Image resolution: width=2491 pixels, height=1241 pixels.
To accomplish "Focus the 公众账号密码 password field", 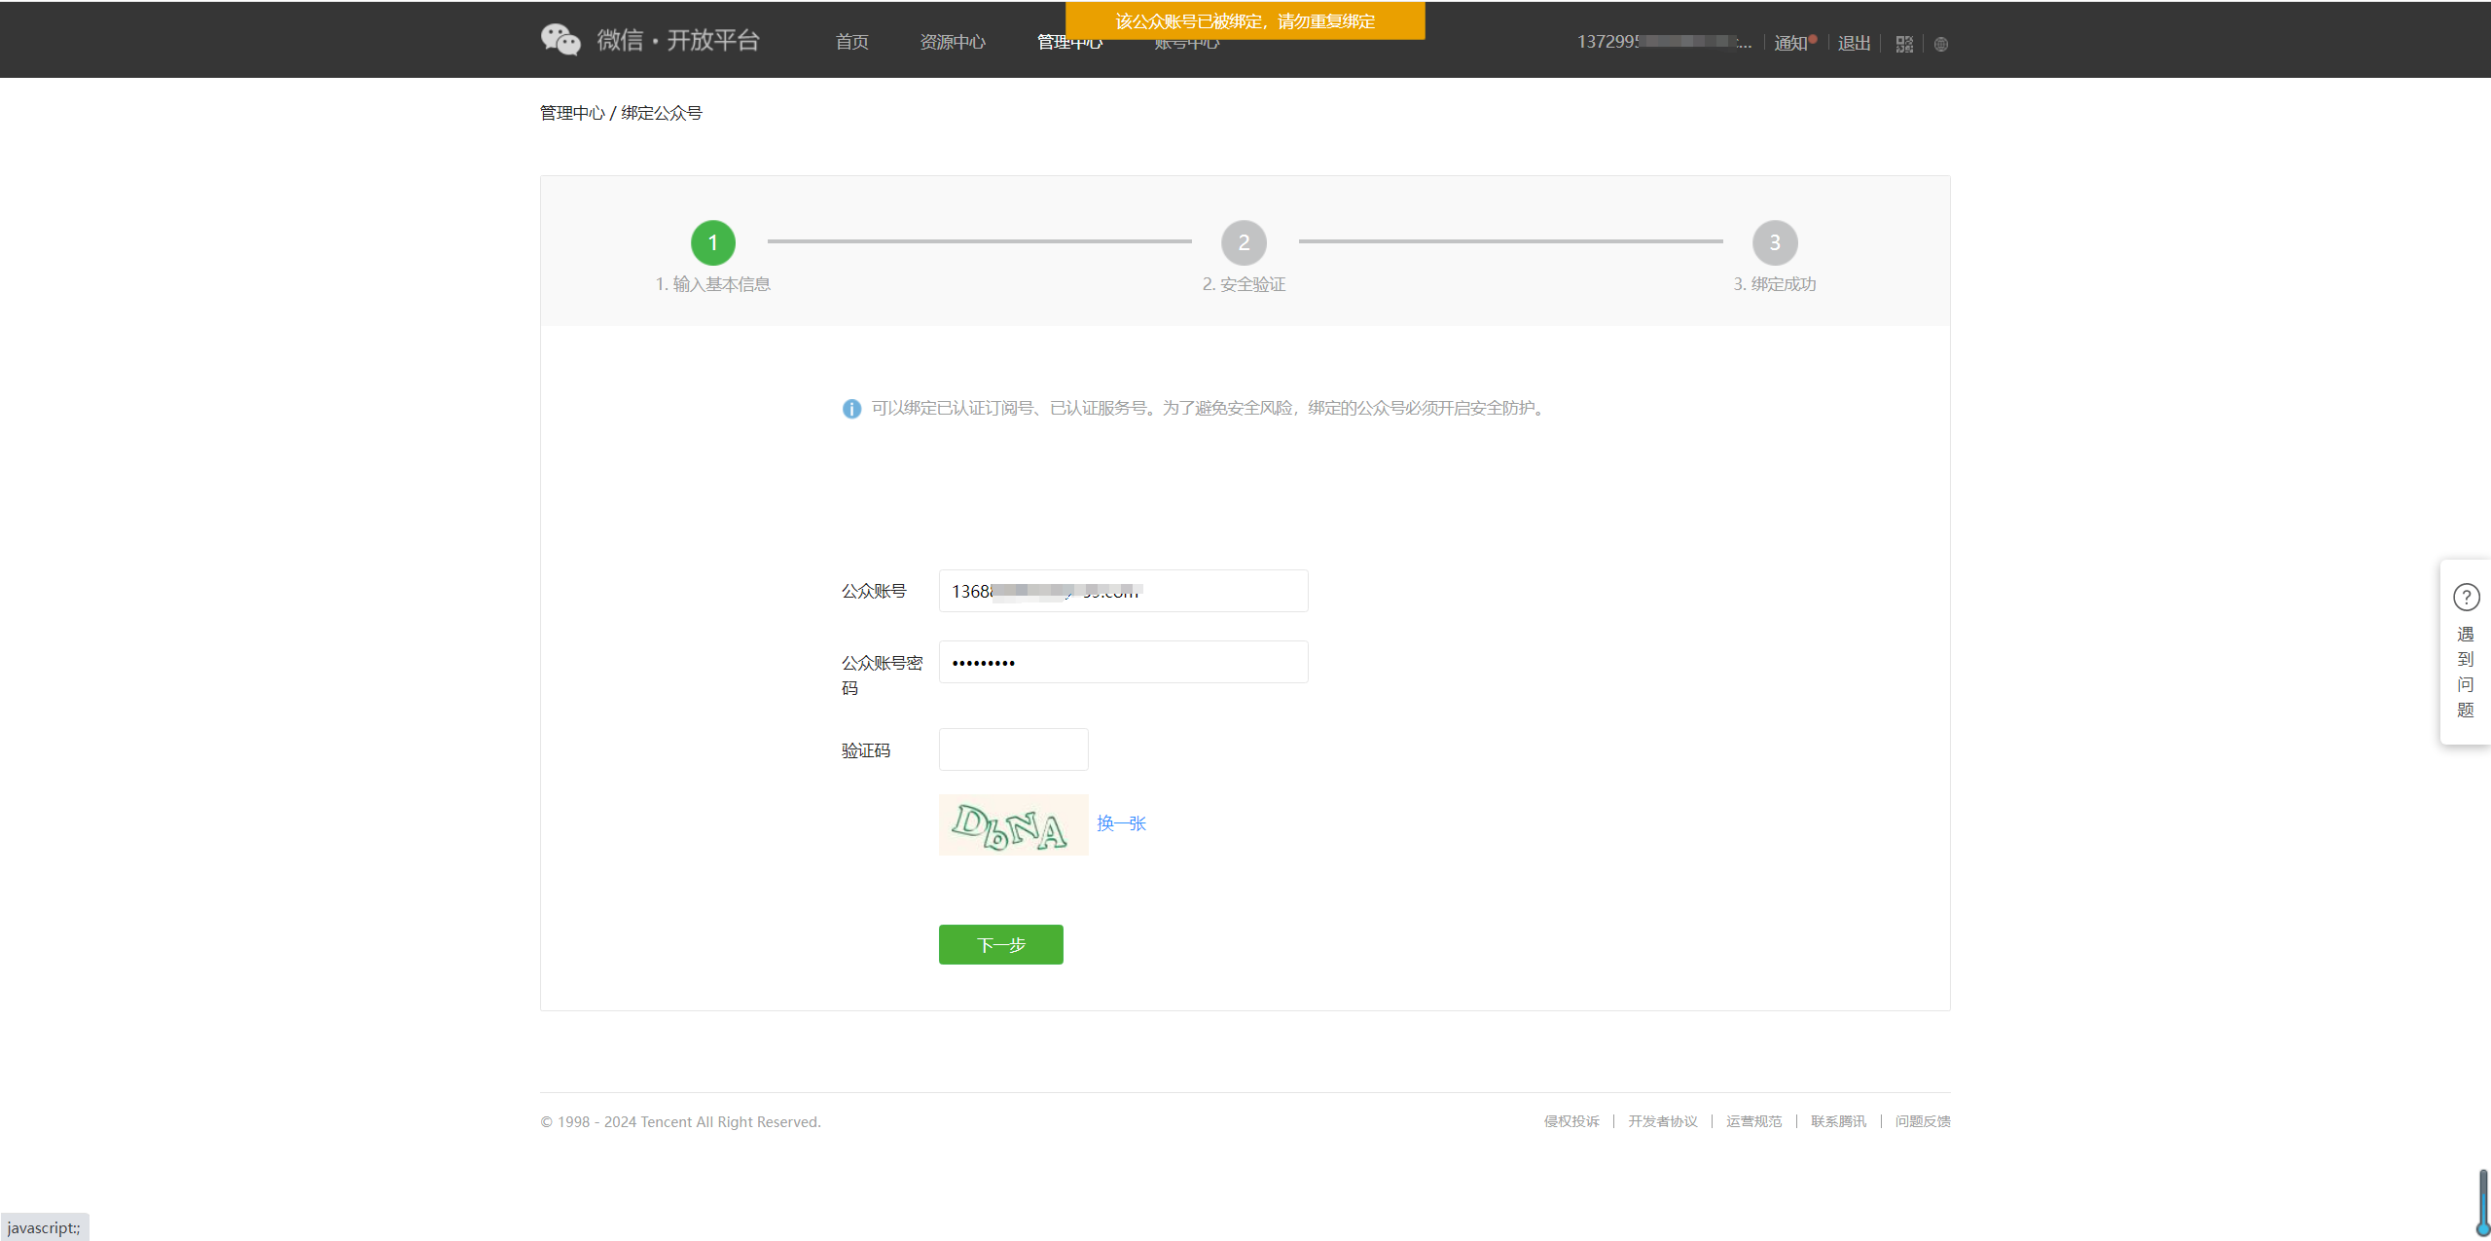I will (1123, 662).
